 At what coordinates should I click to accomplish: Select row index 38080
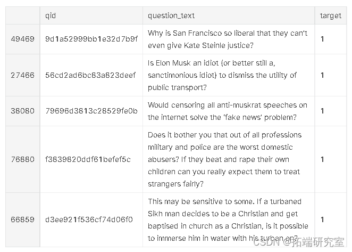22,111
